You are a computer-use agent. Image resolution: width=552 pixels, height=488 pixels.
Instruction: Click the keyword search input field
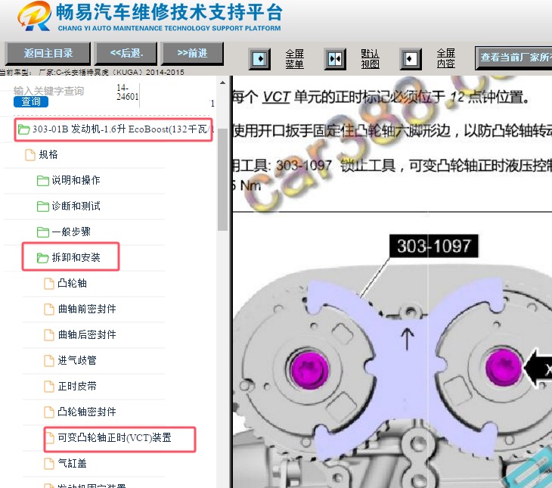pos(48,91)
